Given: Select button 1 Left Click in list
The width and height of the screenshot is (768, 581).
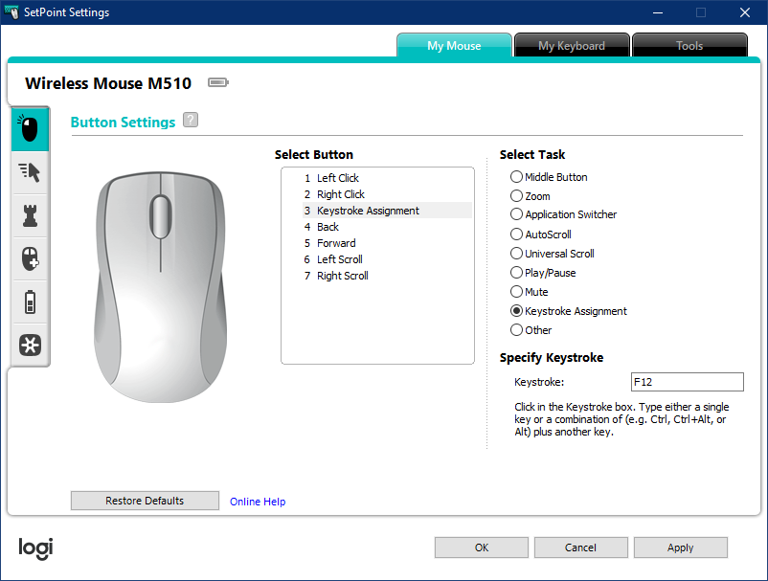Looking at the screenshot, I should click(387, 178).
